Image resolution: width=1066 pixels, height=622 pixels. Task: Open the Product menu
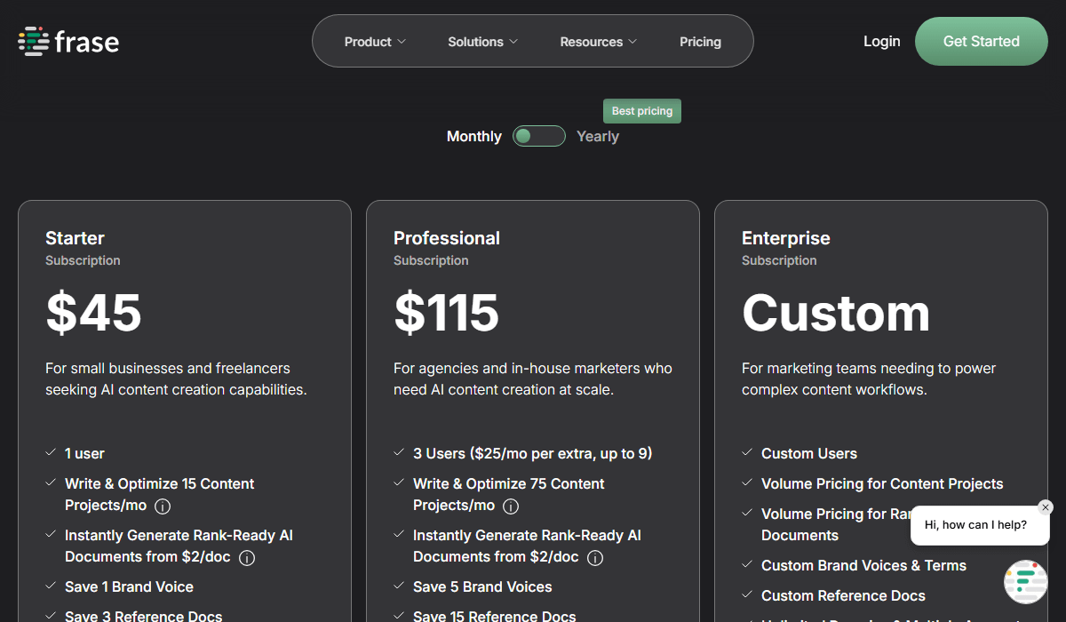(375, 42)
